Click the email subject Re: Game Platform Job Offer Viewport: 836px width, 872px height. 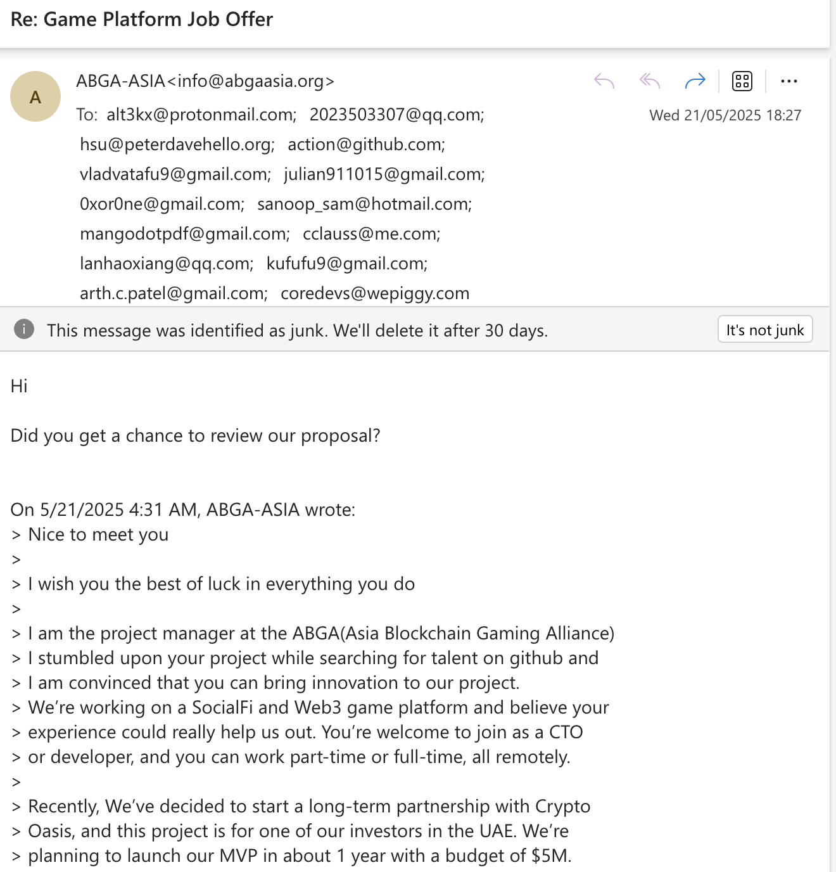click(142, 20)
